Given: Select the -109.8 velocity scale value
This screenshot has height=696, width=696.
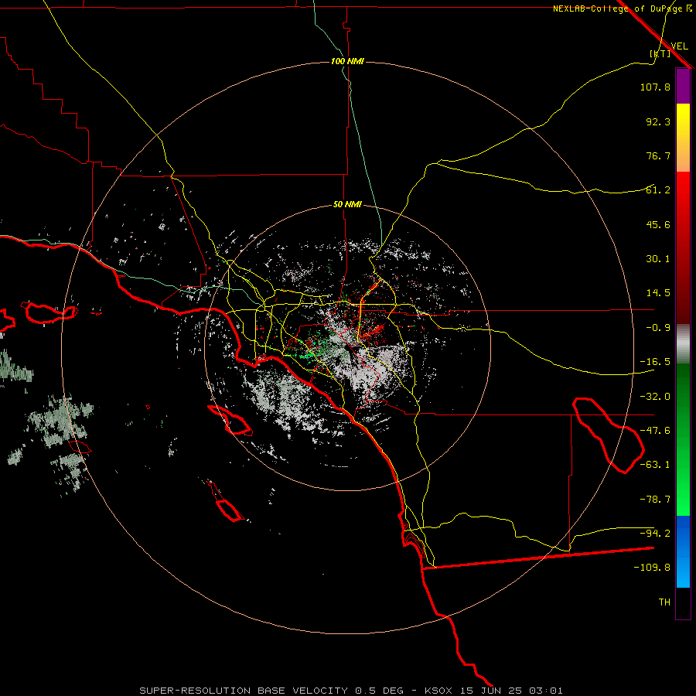Looking at the screenshot, I should (652, 568).
